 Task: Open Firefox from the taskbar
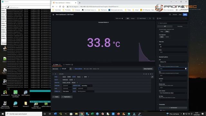coord(118,114)
